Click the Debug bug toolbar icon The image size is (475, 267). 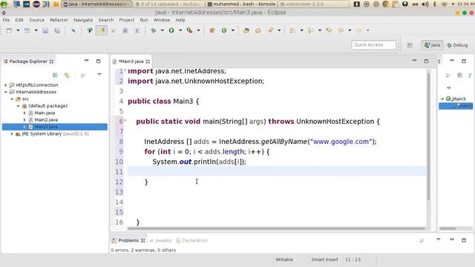154,30
